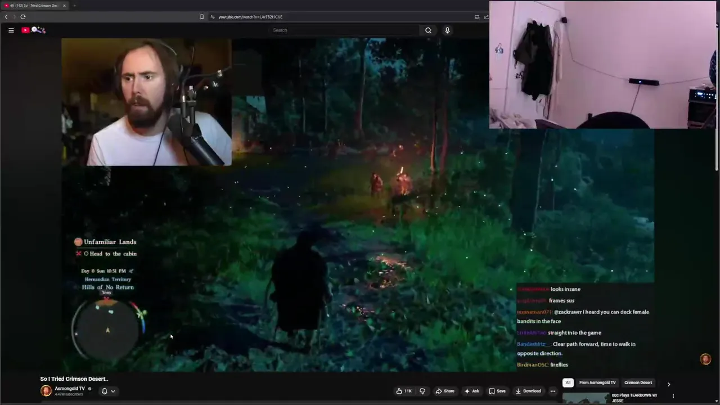Open the Asmongold TV channel name link
The image size is (720, 405).
(x=70, y=389)
